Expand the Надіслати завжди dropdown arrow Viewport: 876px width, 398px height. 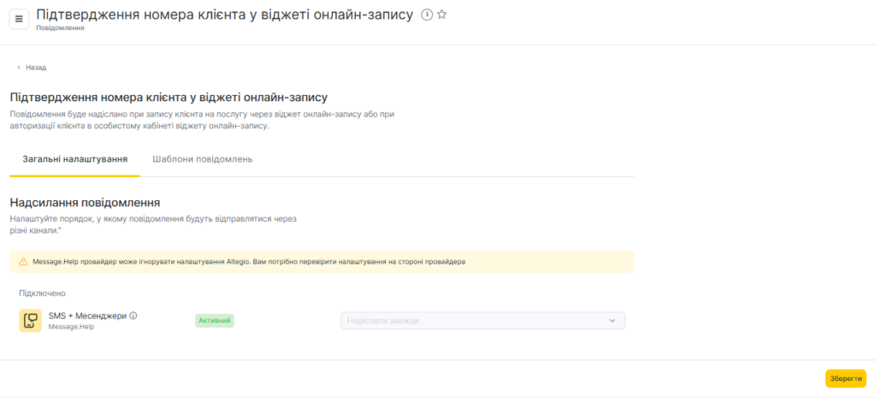[x=613, y=321]
